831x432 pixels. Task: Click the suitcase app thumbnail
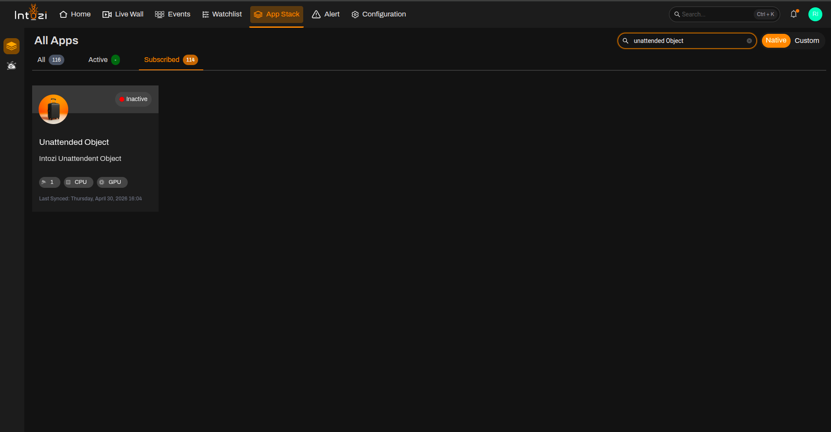pos(53,109)
